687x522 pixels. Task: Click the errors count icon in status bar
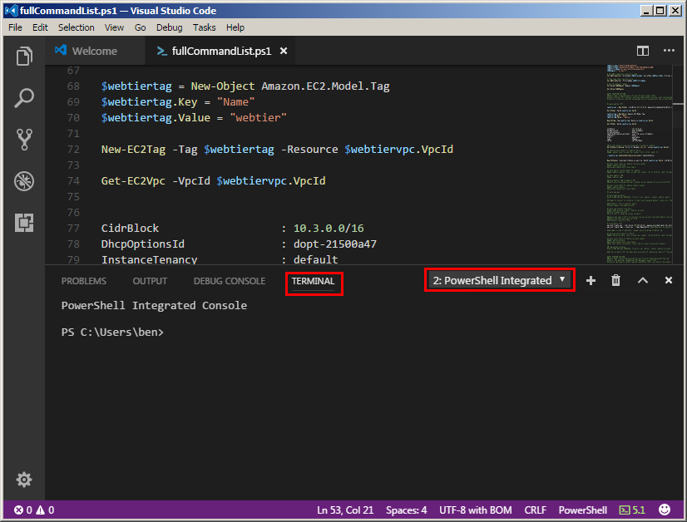[x=22, y=510]
